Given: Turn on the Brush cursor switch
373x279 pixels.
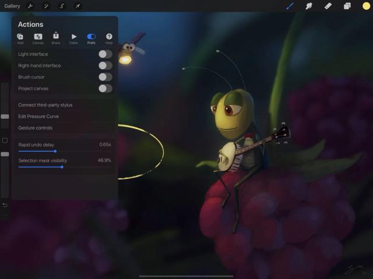Looking at the screenshot, I should (105, 77).
